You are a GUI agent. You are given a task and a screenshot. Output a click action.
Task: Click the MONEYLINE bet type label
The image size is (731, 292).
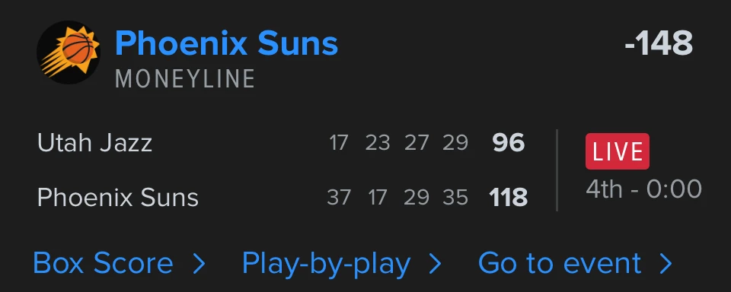point(185,79)
